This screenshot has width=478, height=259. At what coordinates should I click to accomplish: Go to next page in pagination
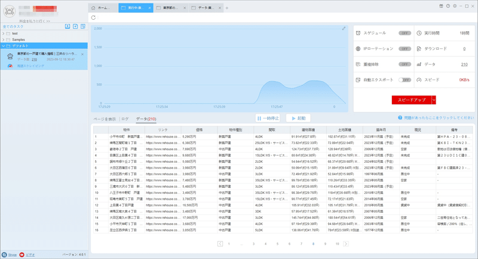tap(346, 243)
